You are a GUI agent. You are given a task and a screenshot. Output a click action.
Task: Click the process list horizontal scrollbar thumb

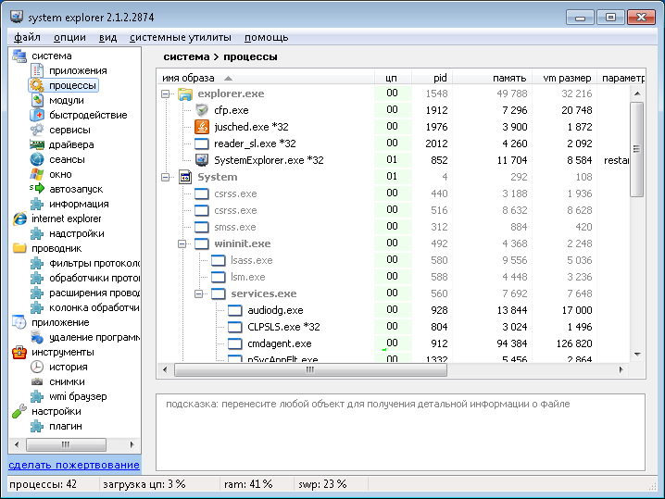[310, 369]
